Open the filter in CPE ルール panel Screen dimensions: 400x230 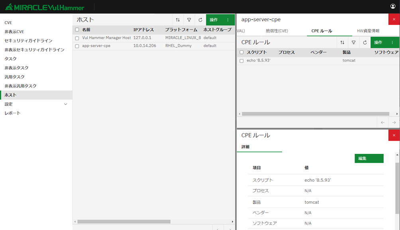353,43
